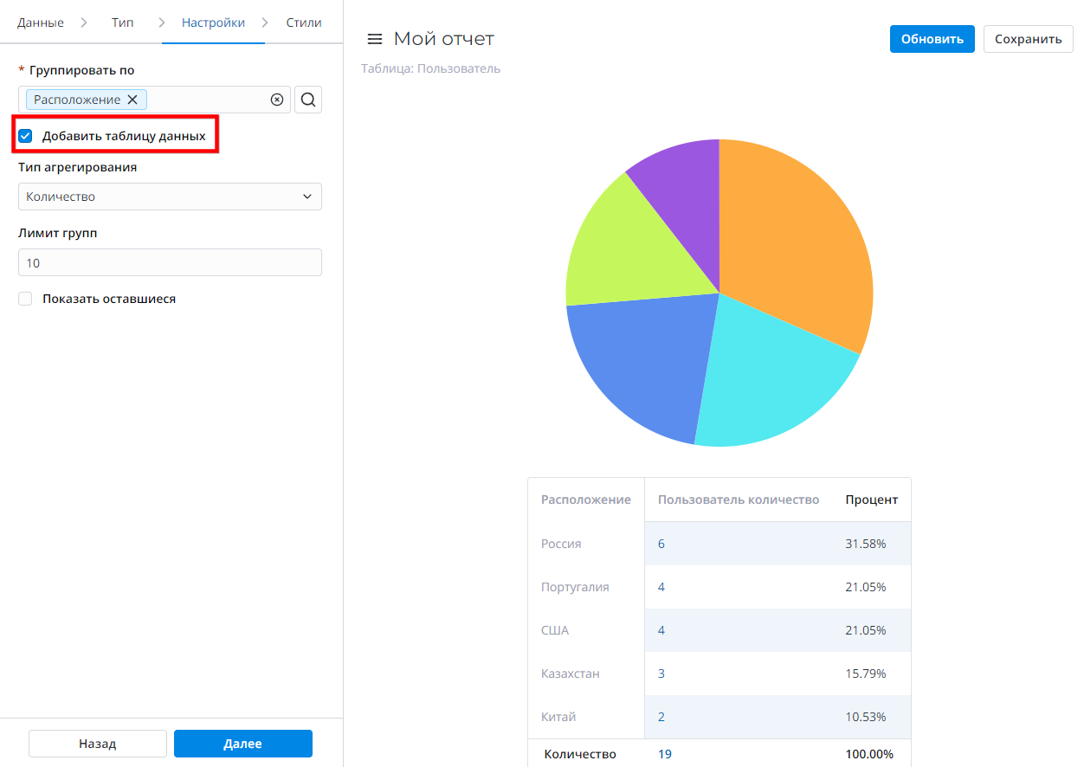Viewport: 1084px width, 767px height.
Task: Click the Сохранить button
Action: click(1028, 39)
